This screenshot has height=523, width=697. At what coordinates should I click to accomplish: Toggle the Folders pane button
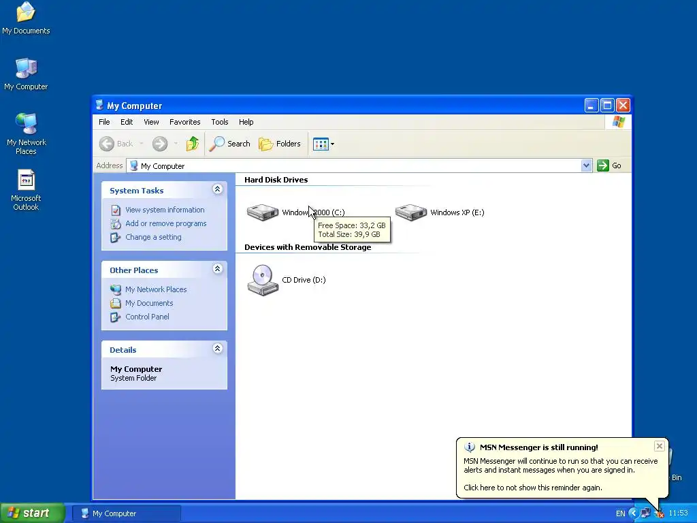pos(280,144)
